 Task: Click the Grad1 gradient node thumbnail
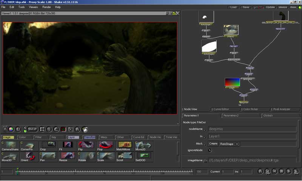point(232,82)
